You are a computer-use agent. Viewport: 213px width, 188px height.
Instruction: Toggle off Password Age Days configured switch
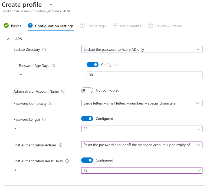(93, 65)
